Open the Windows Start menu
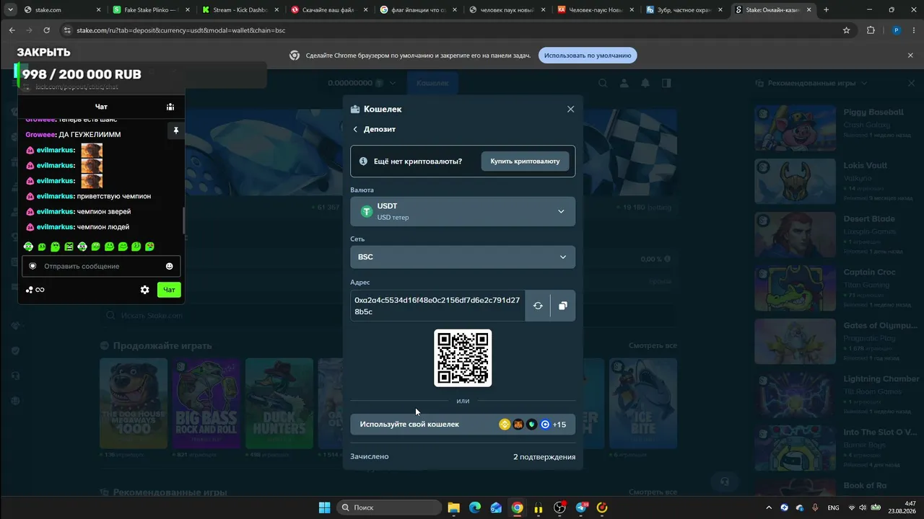 click(324, 507)
